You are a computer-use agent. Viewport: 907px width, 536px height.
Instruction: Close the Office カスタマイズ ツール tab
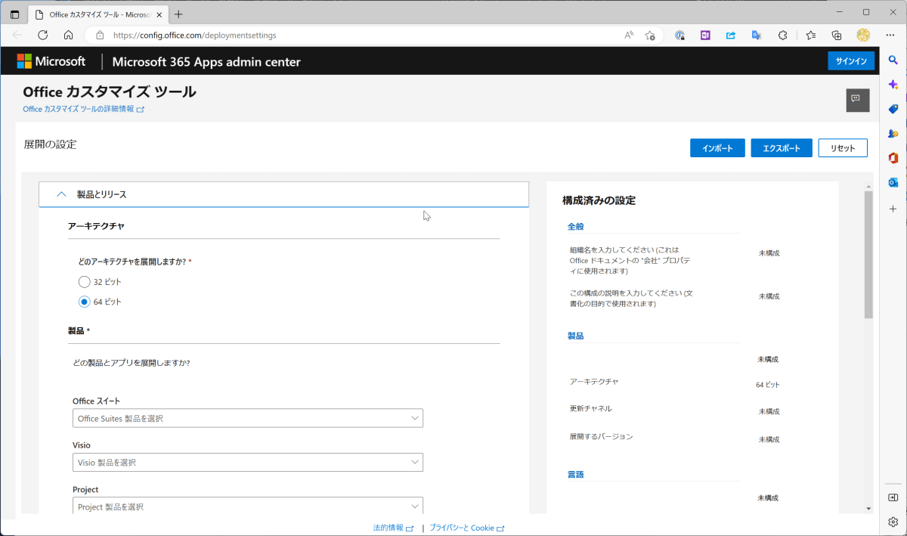pos(159,14)
